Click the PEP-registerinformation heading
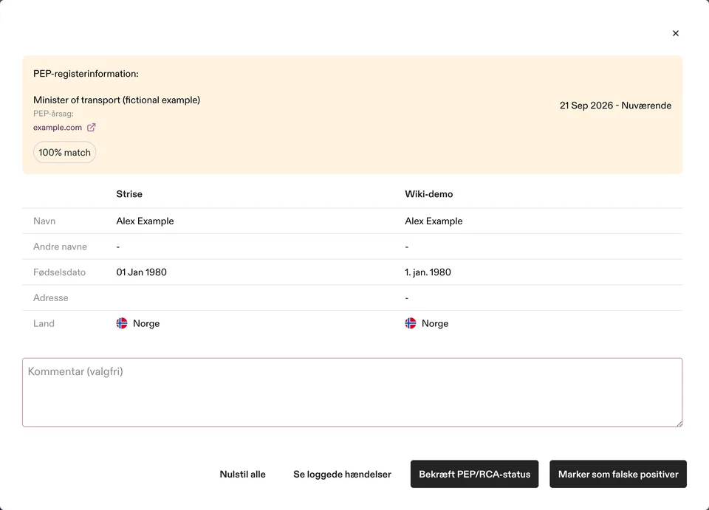 tap(86, 74)
